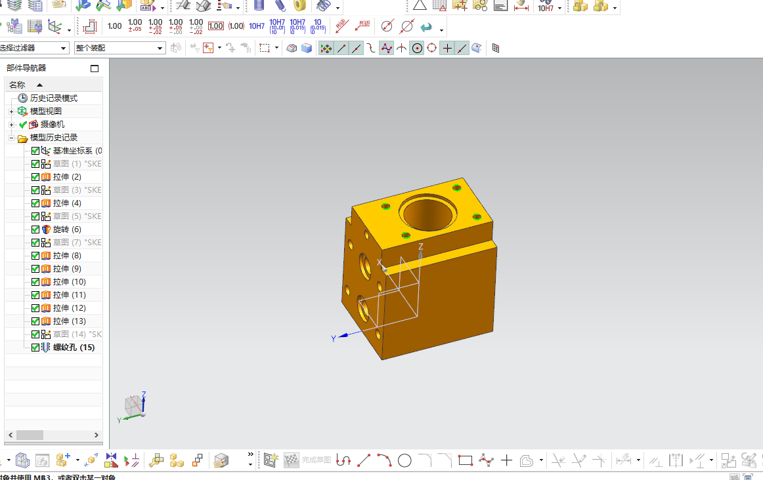Screen dimensions: 763x480
Task: Click the teal curved arrow icon
Action: 426,27
